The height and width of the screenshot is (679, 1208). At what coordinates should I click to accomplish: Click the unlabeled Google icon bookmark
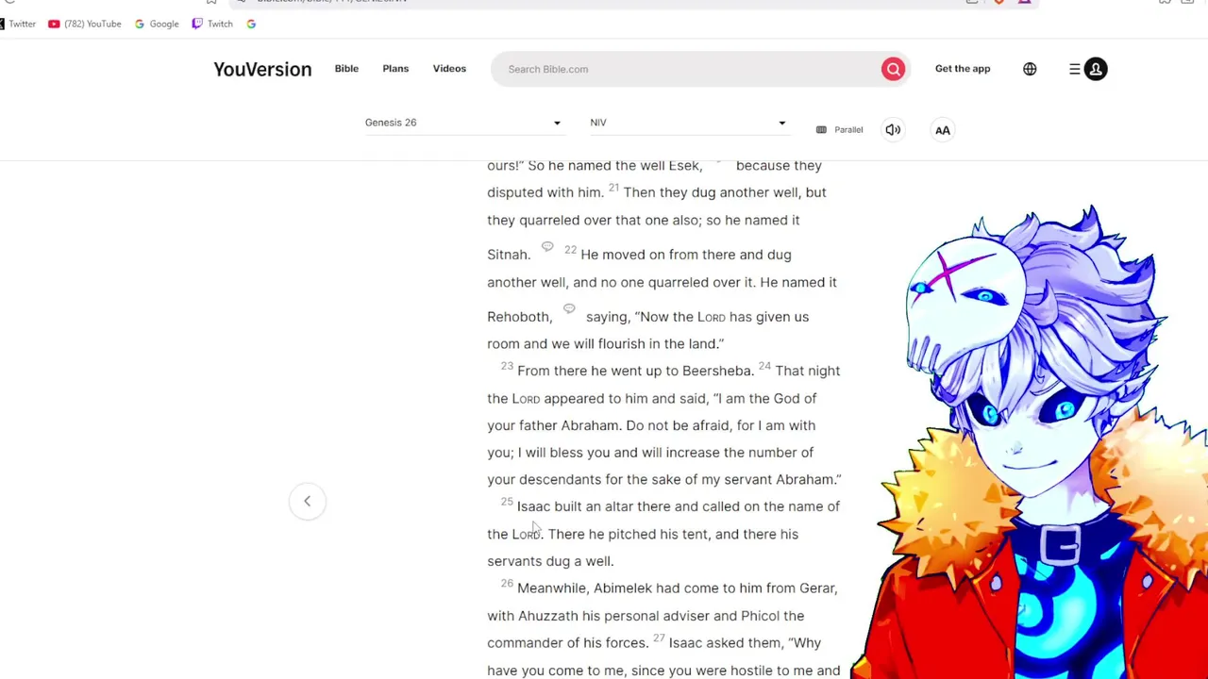coord(251,24)
